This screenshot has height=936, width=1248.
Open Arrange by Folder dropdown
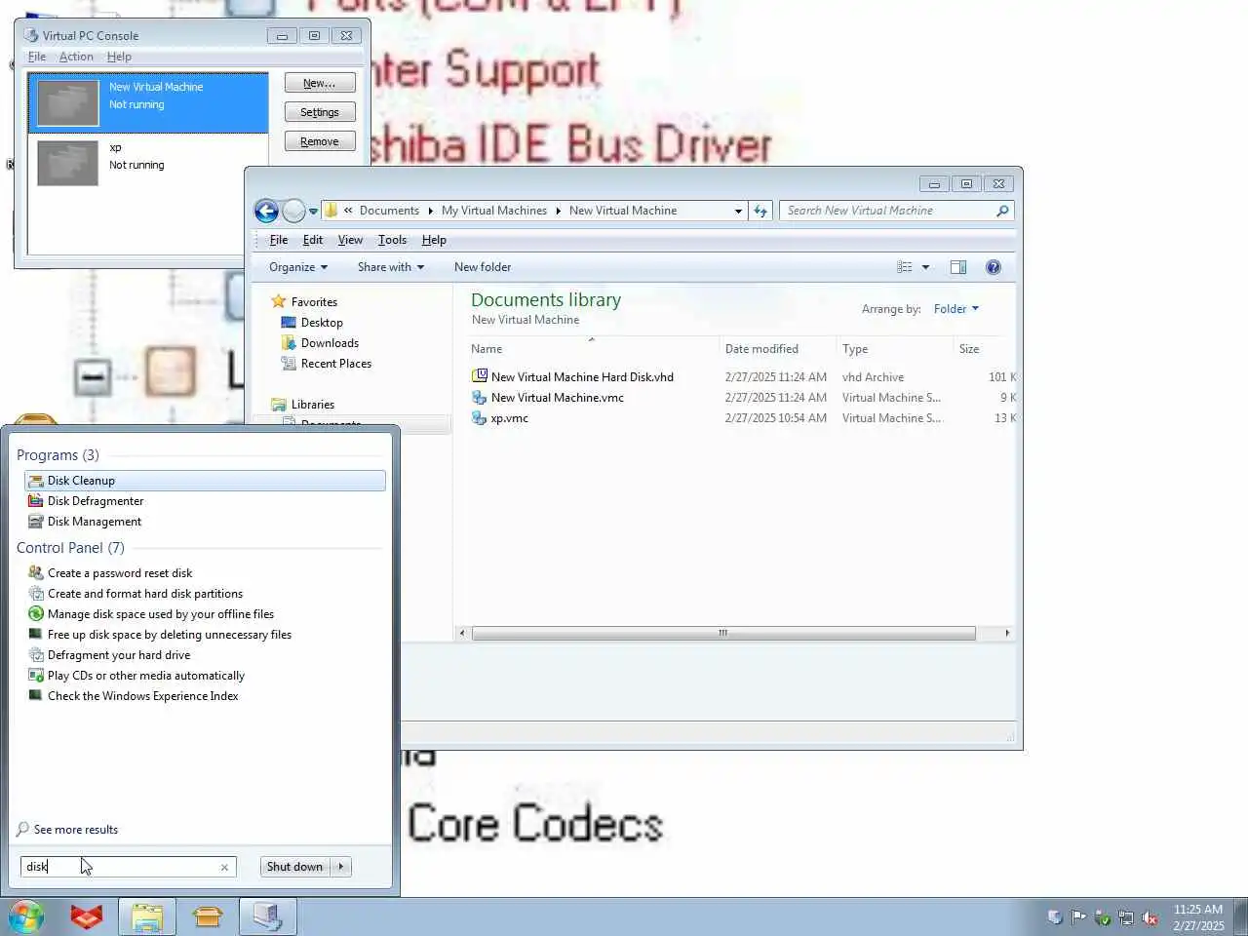pyautogui.click(x=955, y=309)
